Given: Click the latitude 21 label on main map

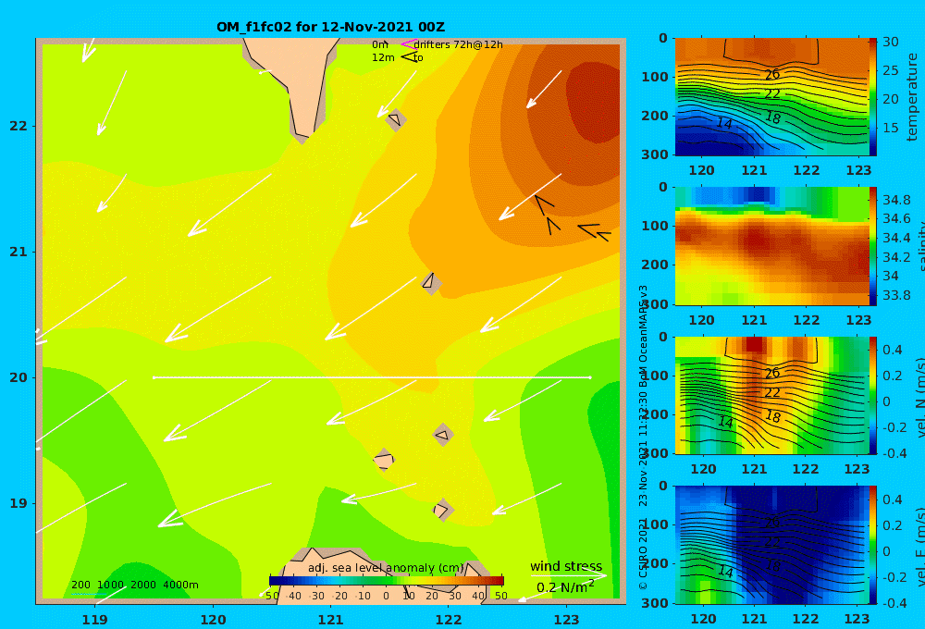Looking at the screenshot, I should pyautogui.click(x=18, y=252).
